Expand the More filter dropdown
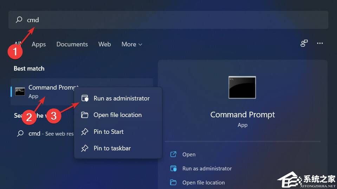 132,44
